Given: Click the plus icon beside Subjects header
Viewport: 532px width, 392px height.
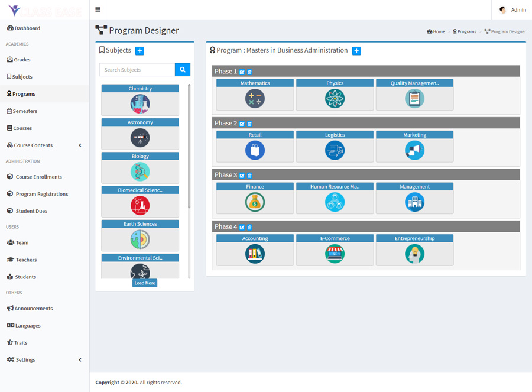Looking at the screenshot, I should click(140, 51).
